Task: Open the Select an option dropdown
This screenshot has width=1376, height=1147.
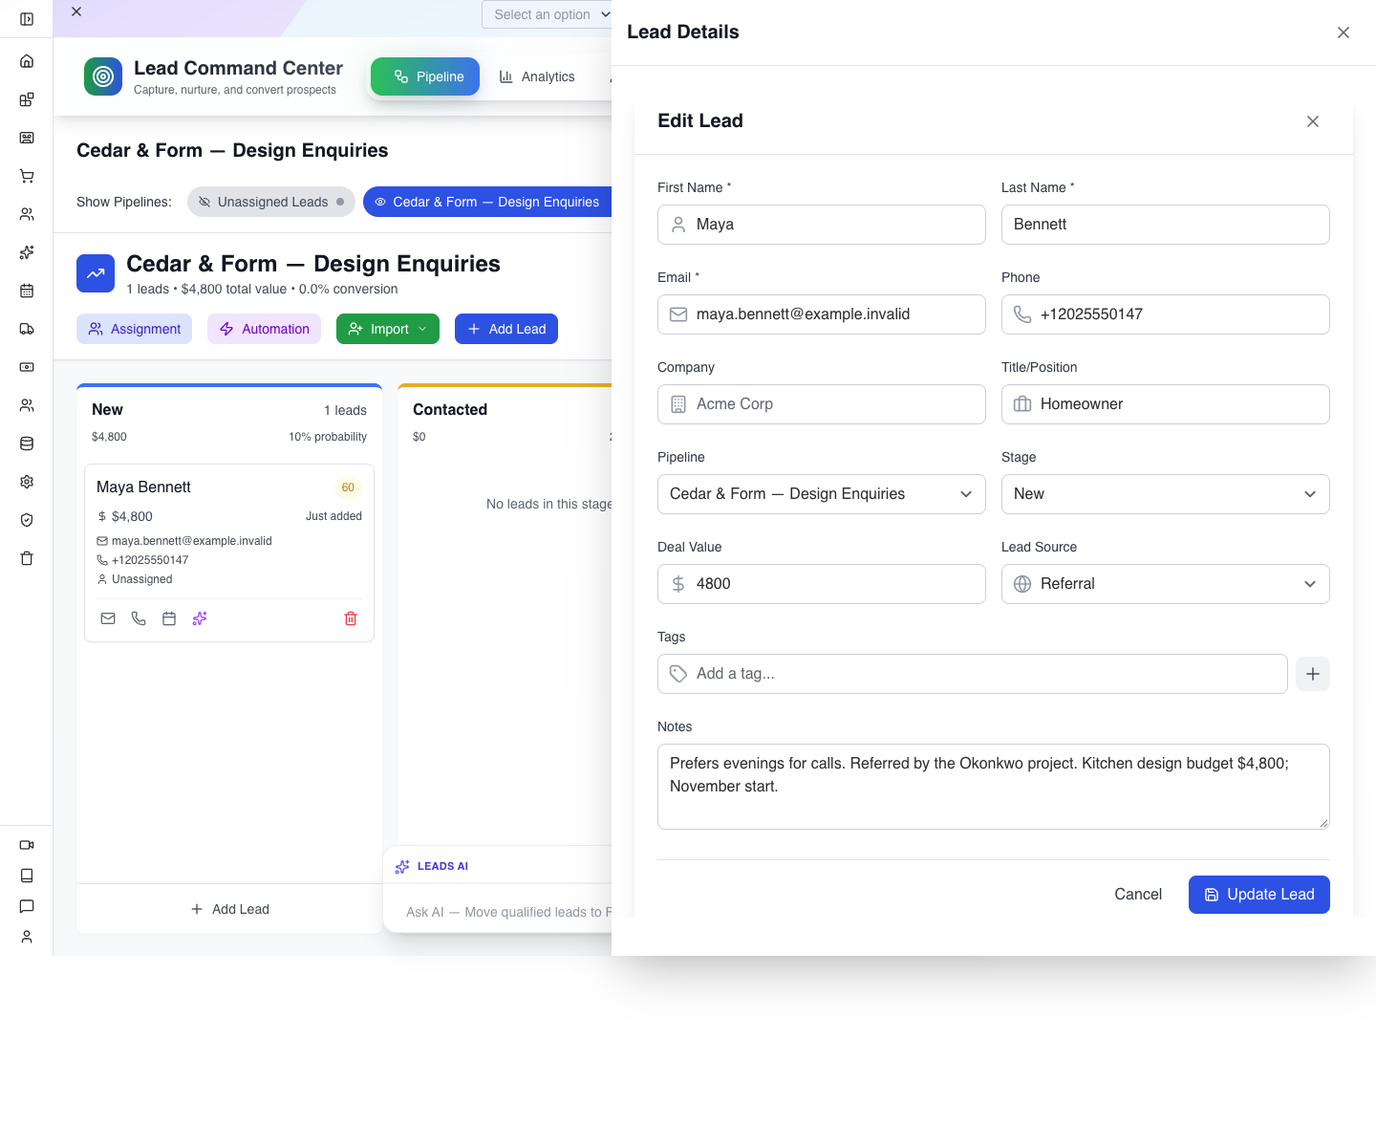Action: click(x=547, y=14)
